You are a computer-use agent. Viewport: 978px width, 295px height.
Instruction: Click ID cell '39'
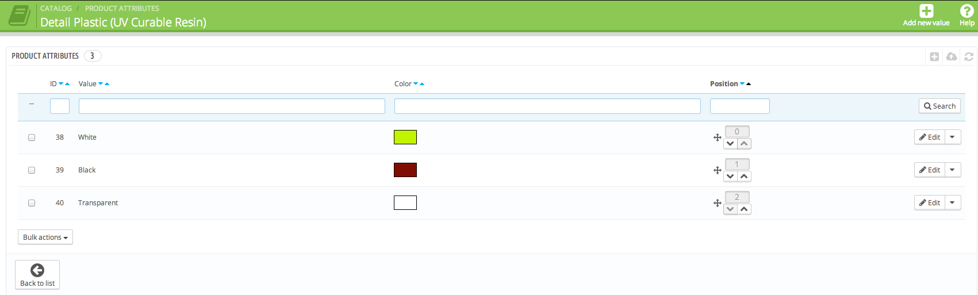60,170
